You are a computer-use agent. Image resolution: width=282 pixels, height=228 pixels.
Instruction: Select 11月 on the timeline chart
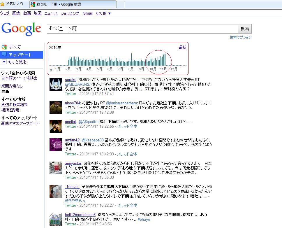[x=163, y=69]
